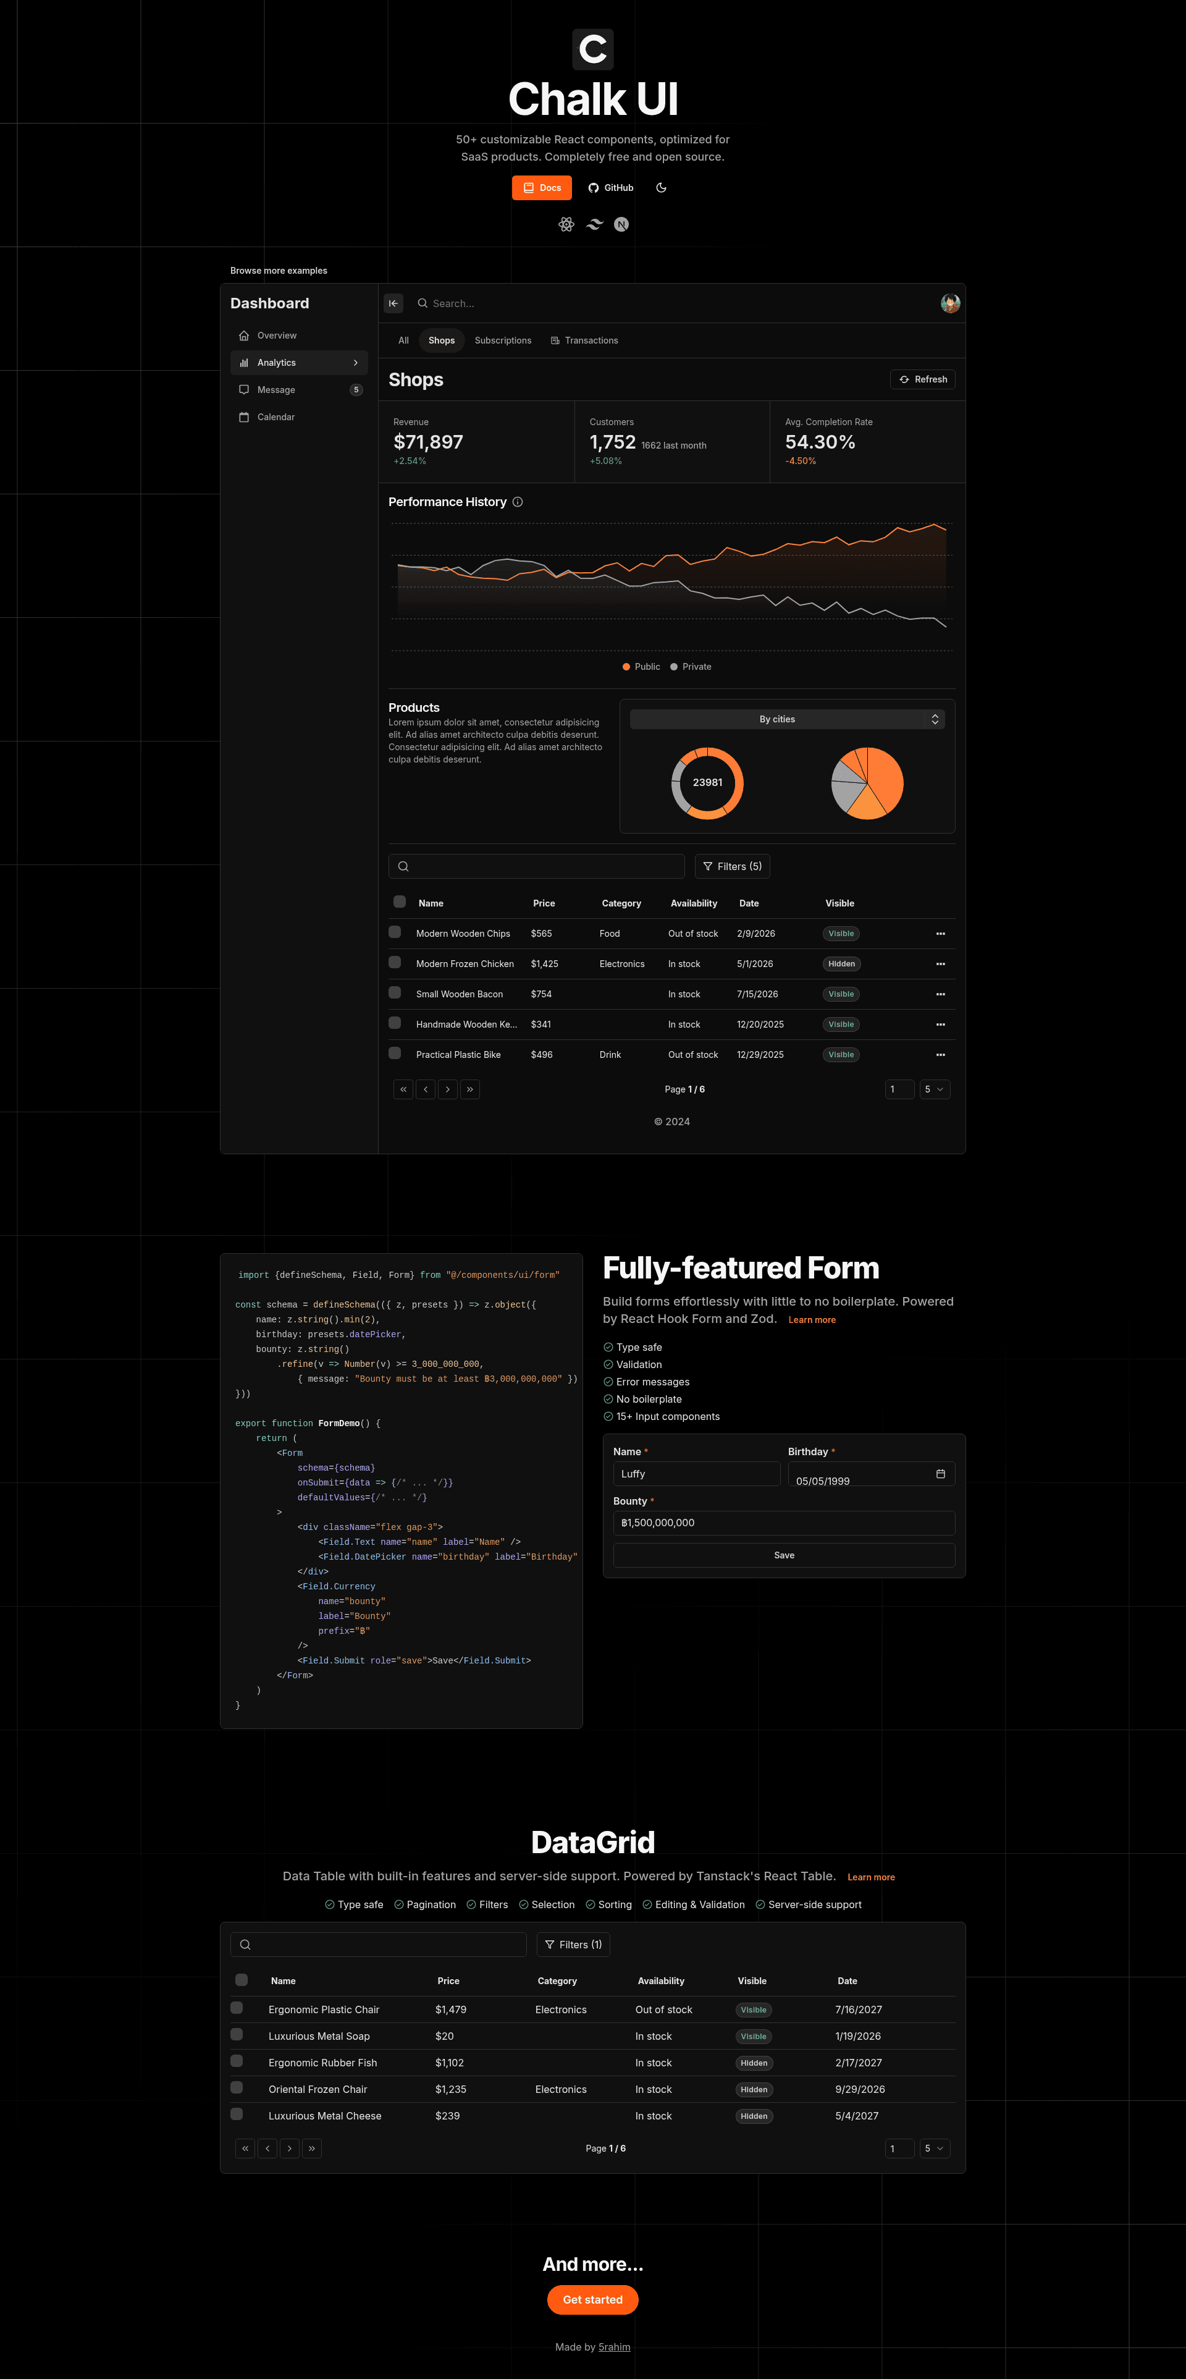Sort Shops table by Price column
The image size is (1186, 2379).
pyautogui.click(x=544, y=903)
